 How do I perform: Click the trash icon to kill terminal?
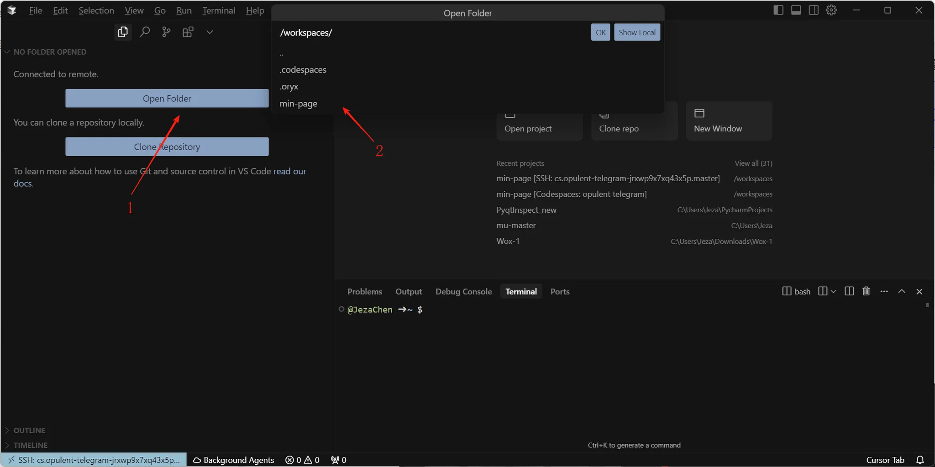tap(866, 291)
